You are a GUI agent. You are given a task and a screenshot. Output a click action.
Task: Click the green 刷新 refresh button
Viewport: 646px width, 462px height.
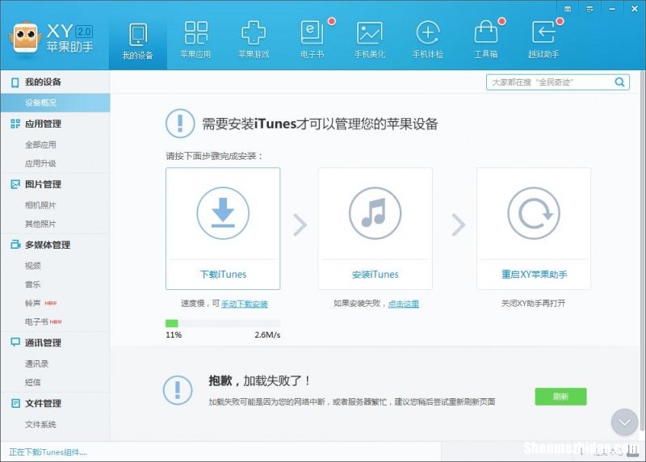pos(560,397)
